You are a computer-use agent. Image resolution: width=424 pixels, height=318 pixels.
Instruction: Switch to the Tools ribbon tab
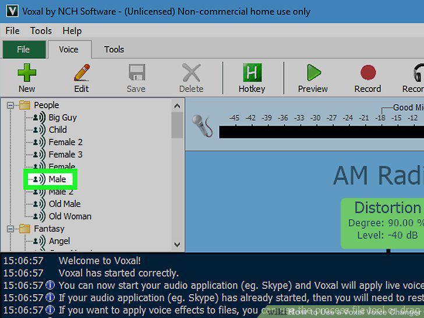point(114,50)
